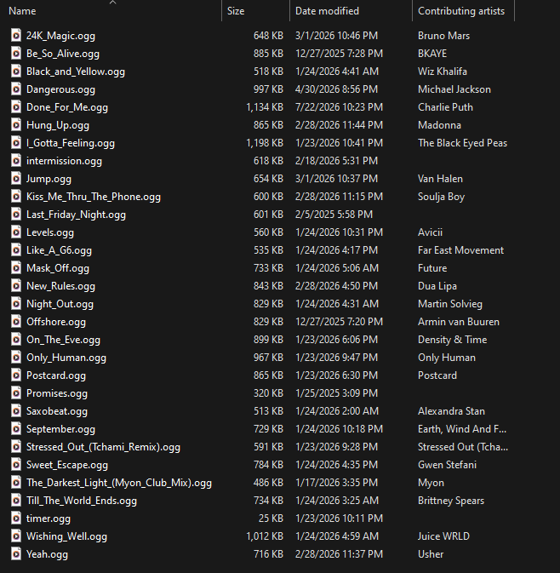Screen dimensions: 560x573
Task: Click date 7/22/2026 10:23 PM
Action: pyautogui.click(x=339, y=107)
